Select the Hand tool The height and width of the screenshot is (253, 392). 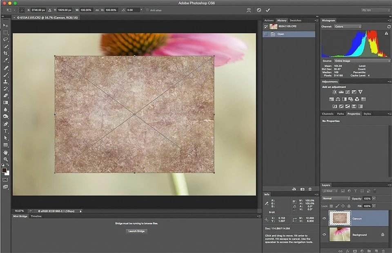pos(6,152)
